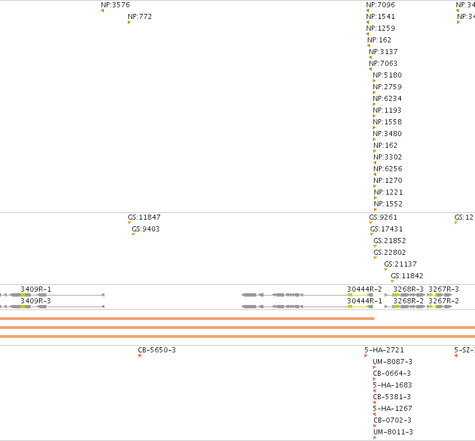This screenshot has height=441, width=475.
Task: Select the GS:9403 feature label
Action: click(x=146, y=229)
